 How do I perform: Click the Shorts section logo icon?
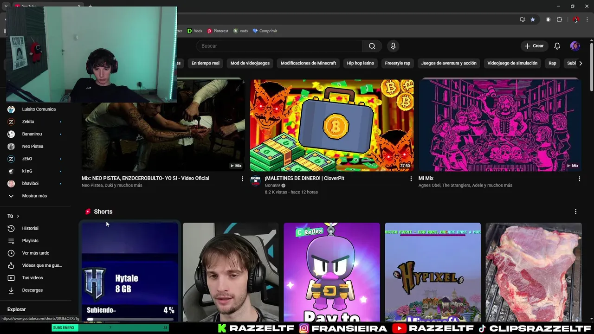[x=88, y=212]
